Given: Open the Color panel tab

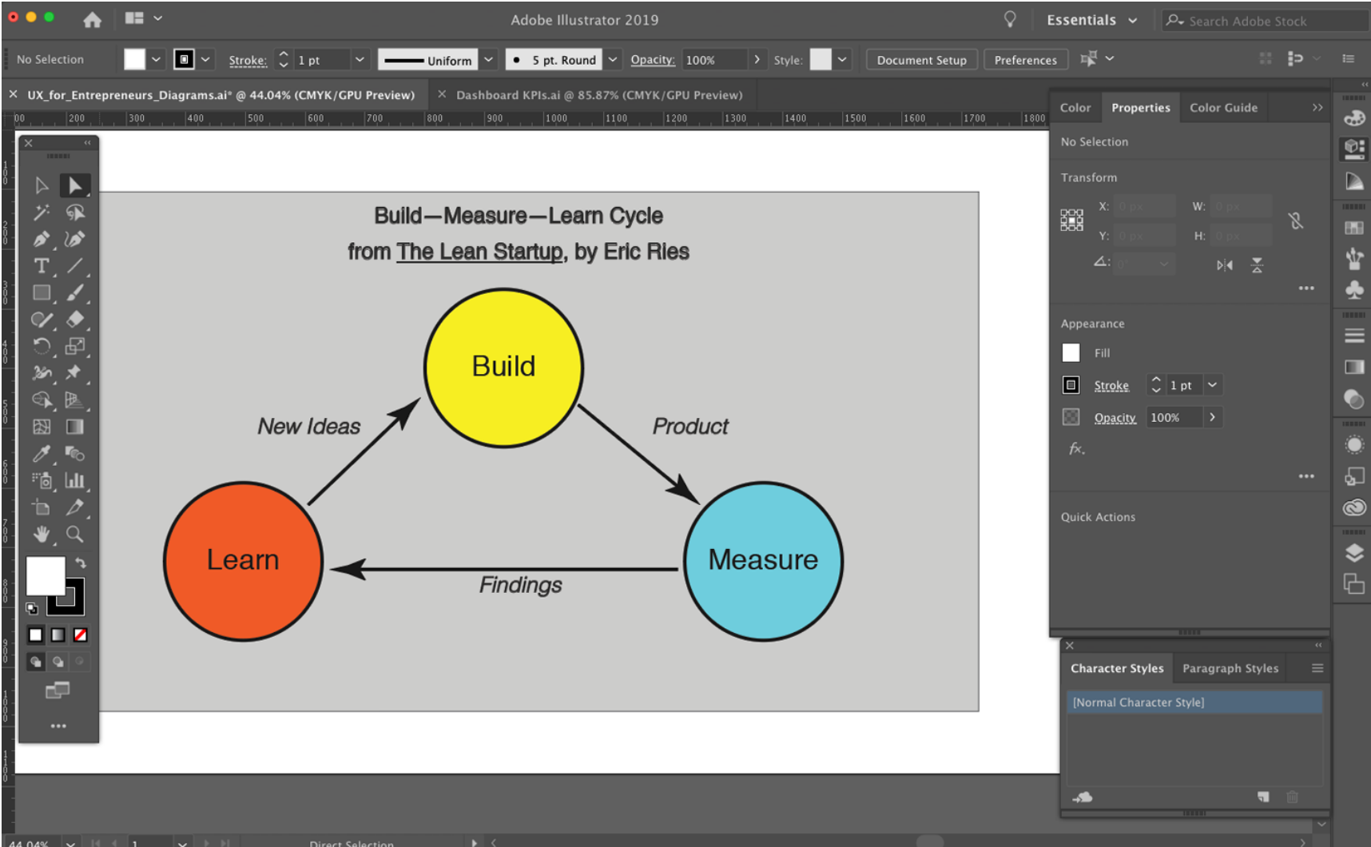Looking at the screenshot, I should (1075, 108).
